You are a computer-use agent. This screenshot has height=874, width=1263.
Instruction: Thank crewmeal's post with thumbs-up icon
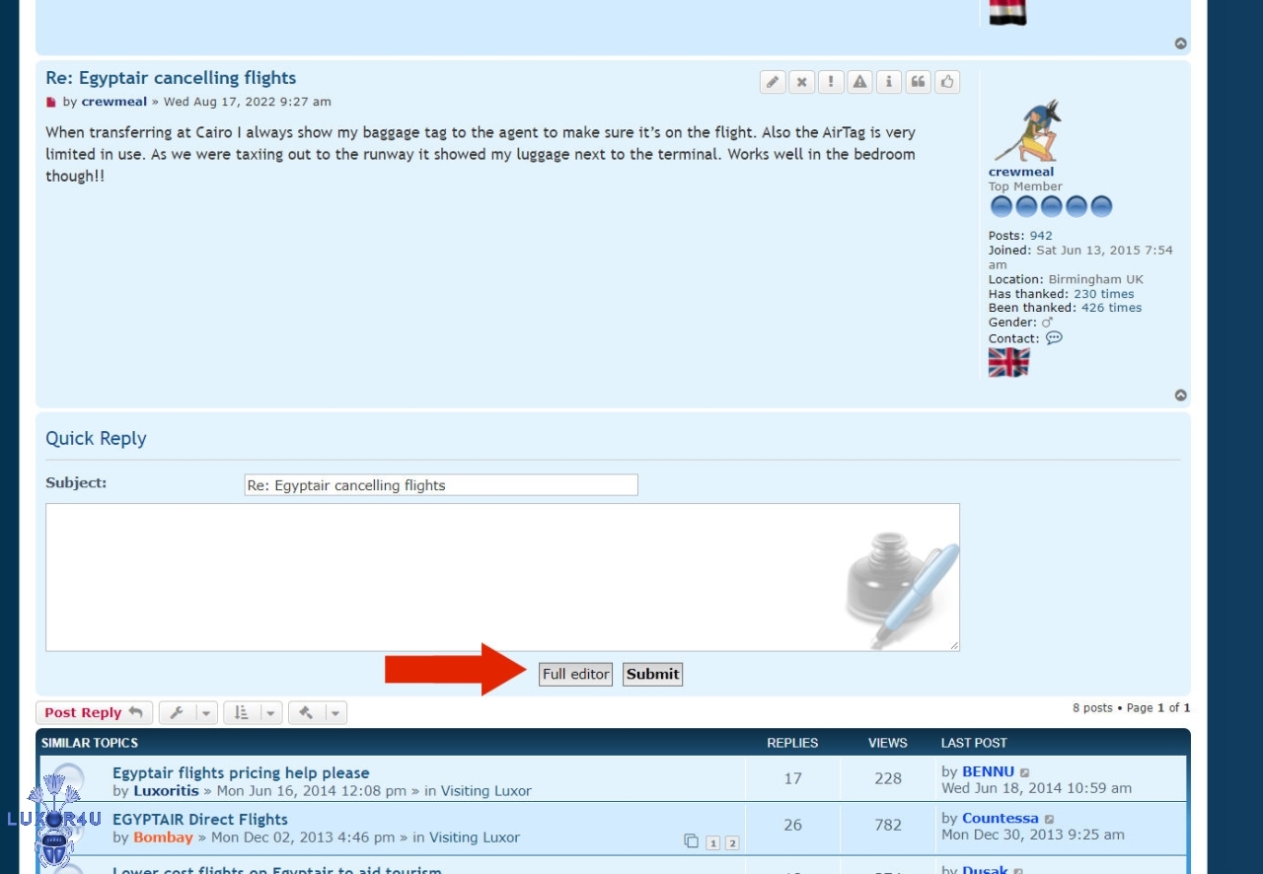point(947,82)
